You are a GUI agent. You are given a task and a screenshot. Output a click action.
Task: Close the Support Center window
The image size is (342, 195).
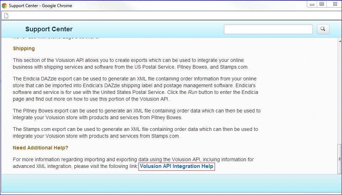[335, 4]
